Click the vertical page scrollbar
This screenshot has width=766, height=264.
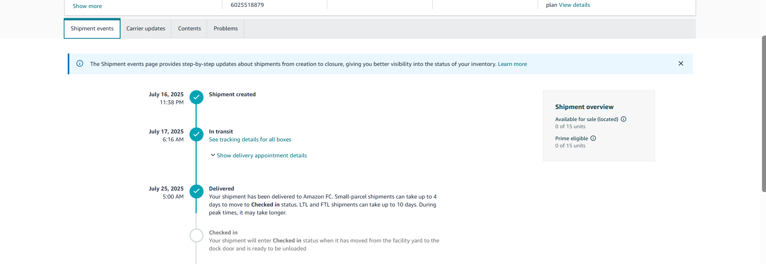coord(764,114)
